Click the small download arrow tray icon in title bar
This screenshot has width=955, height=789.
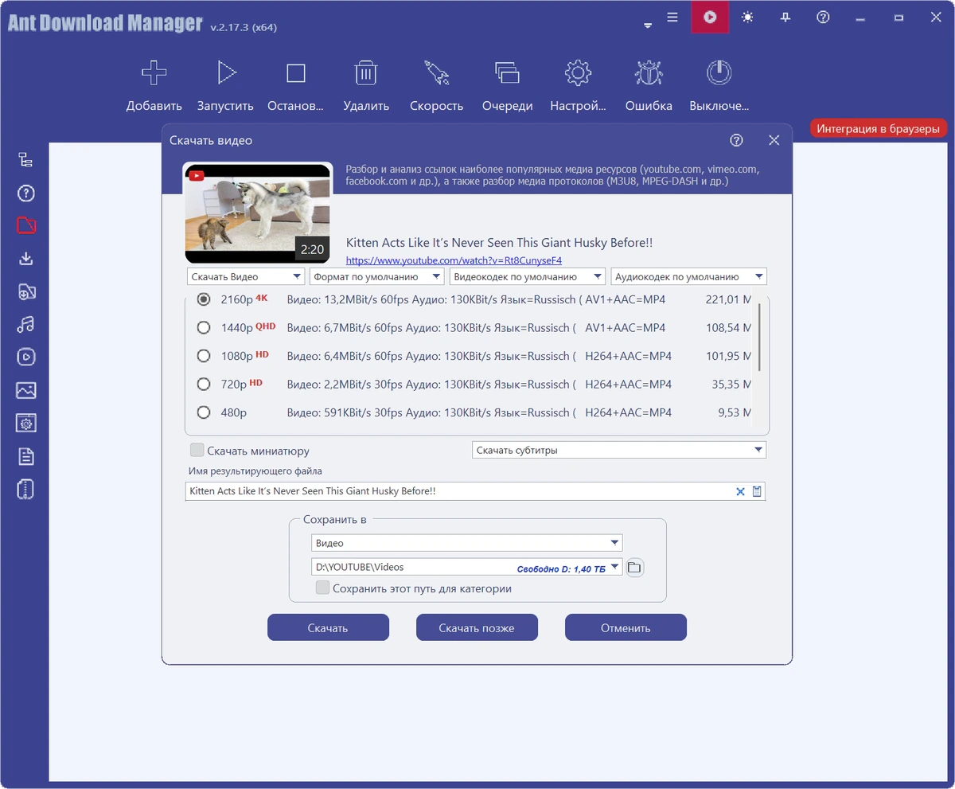tap(648, 26)
